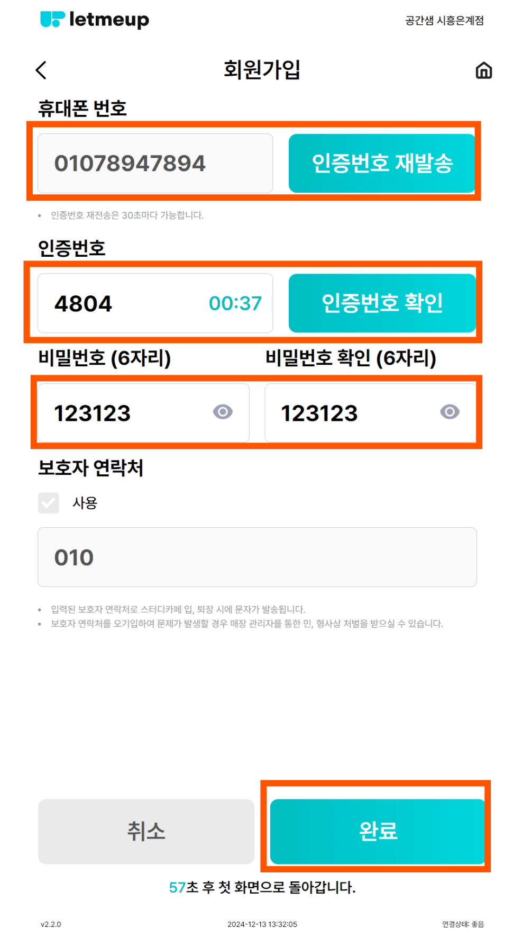Click the v2.2.0 version label
Screen dimensions: 522x937
[51, 924]
